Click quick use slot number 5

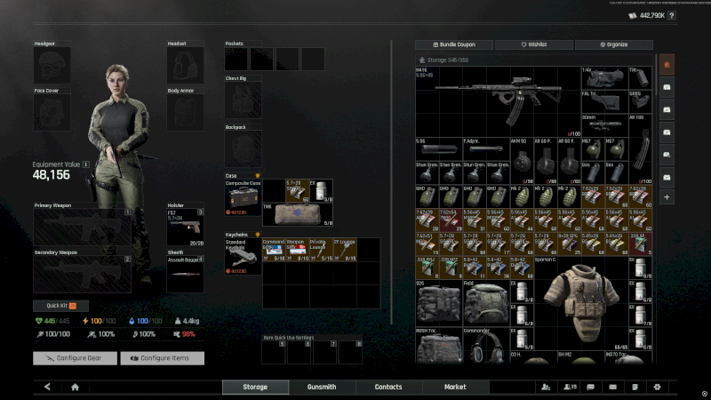click(x=274, y=352)
